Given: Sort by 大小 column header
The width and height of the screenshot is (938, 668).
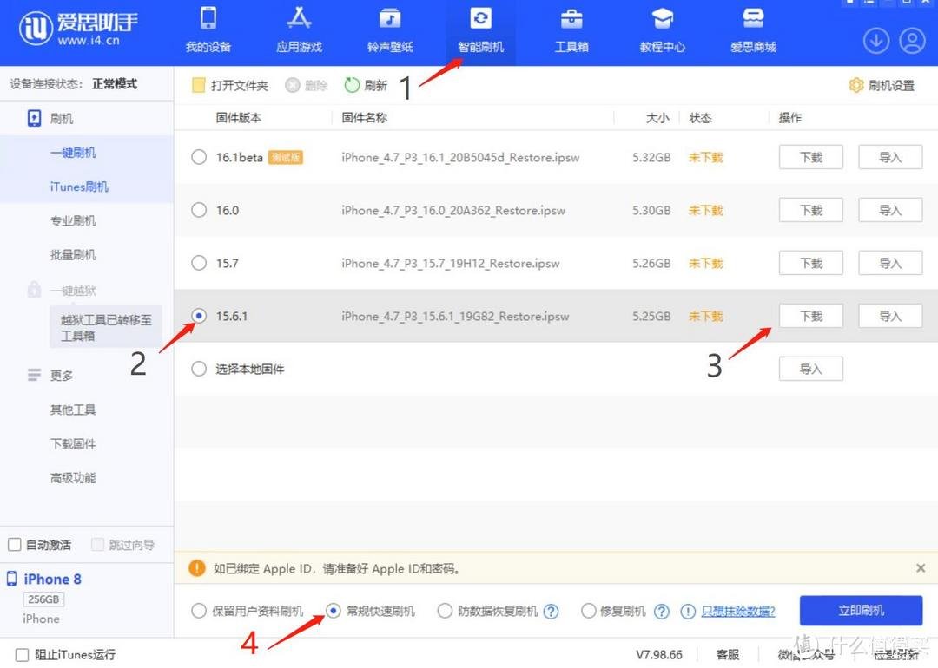Looking at the screenshot, I should click(657, 118).
